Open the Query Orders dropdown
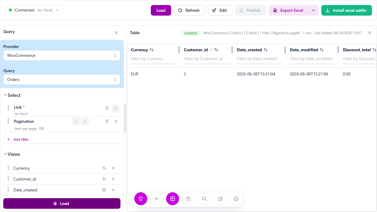The width and height of the screenshot is (377, 212). pos(62,79)
